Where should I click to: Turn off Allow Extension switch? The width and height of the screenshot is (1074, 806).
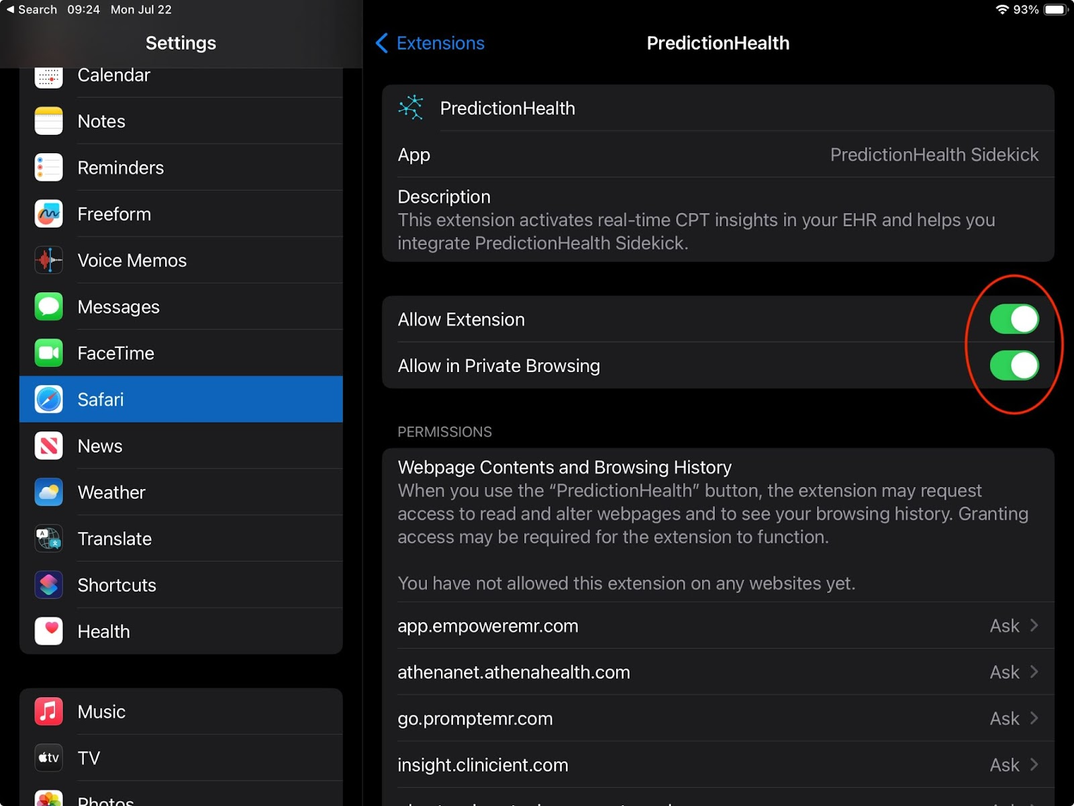click(x=1014, y=319)
